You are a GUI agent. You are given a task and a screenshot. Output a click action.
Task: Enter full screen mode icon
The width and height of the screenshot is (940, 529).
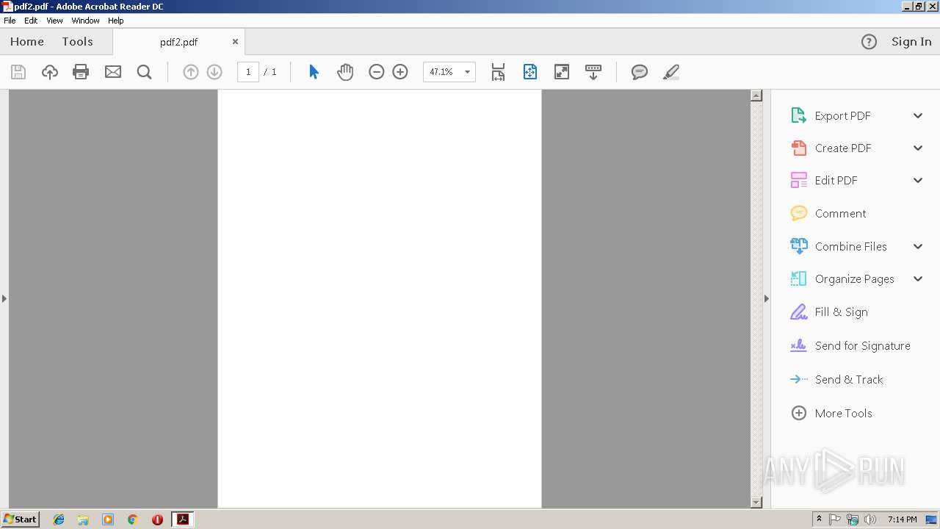coord(562,72)
